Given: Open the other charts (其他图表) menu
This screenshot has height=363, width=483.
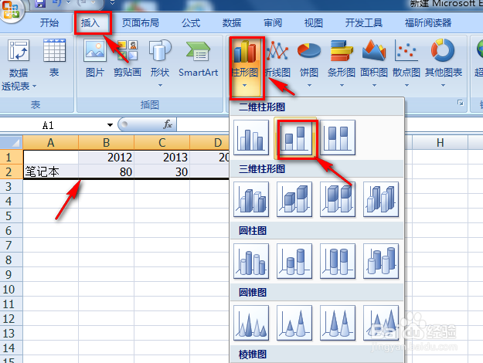Looking at the screenshot, I should point(444,63).
